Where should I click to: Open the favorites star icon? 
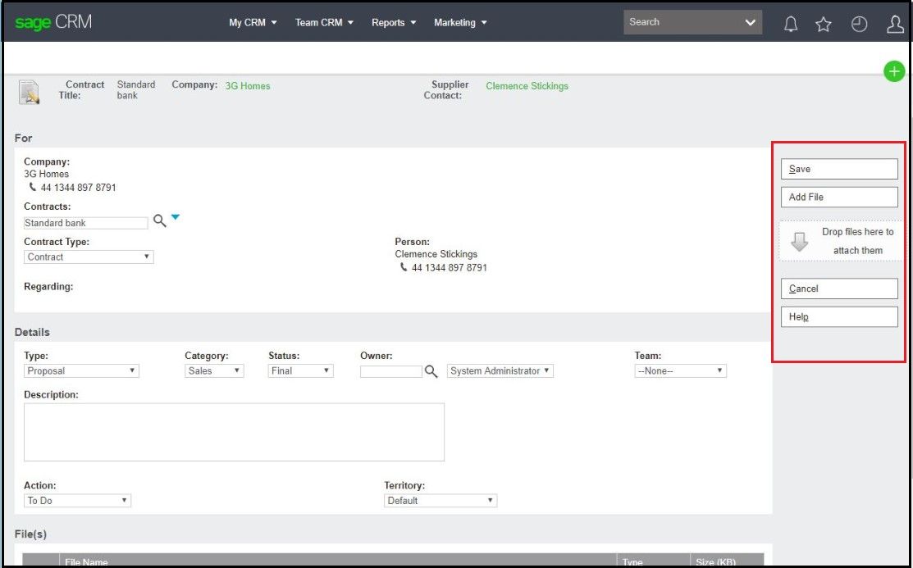824,24
